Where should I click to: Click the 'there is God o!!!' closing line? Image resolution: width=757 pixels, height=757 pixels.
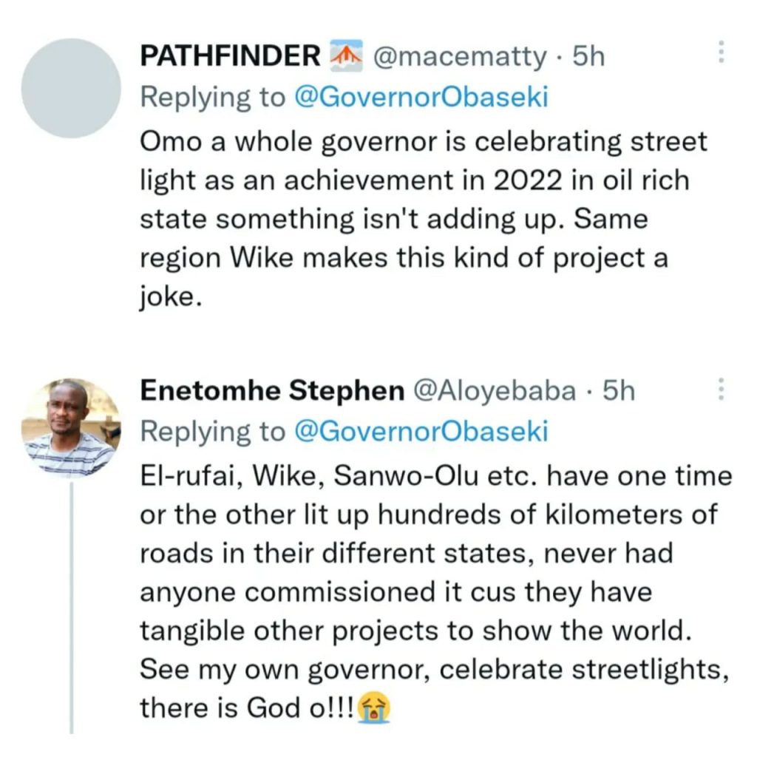(247, 709)
